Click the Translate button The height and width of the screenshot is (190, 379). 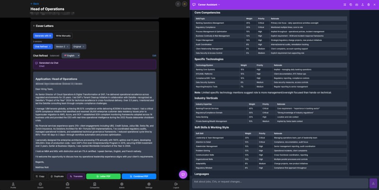pos(76,176)
